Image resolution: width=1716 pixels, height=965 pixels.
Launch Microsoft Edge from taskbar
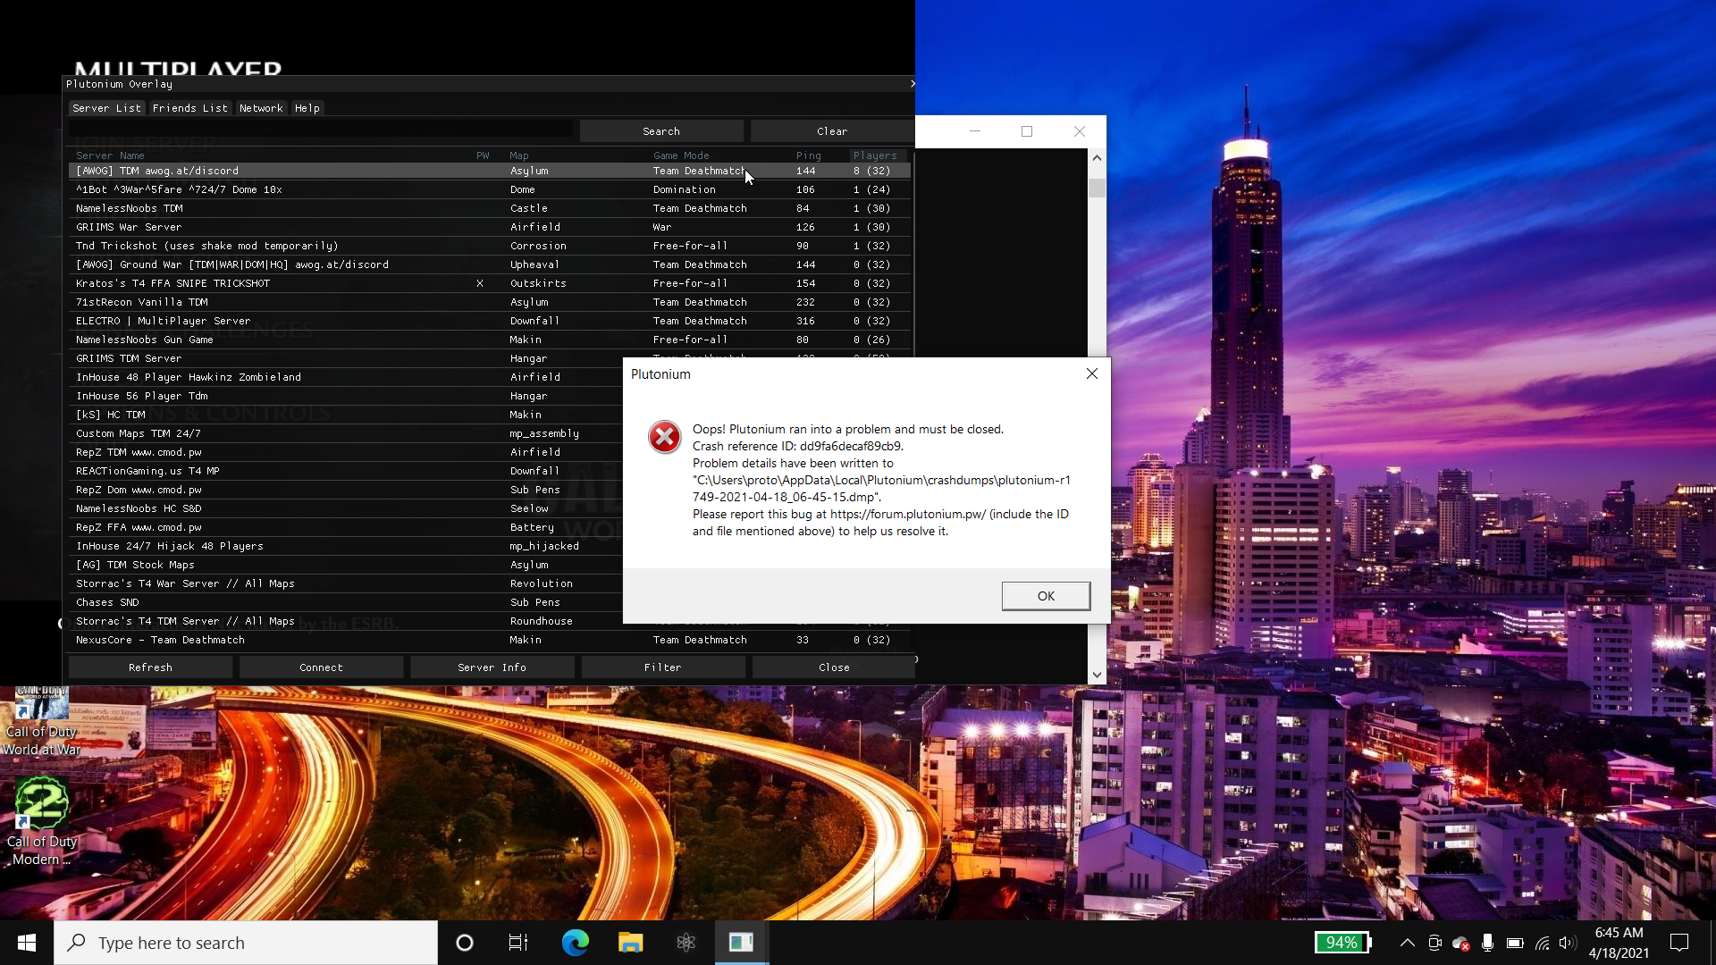tap(575, 943)
